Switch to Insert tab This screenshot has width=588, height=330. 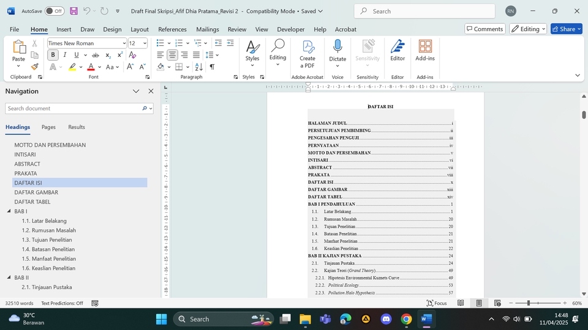point(64,29)
